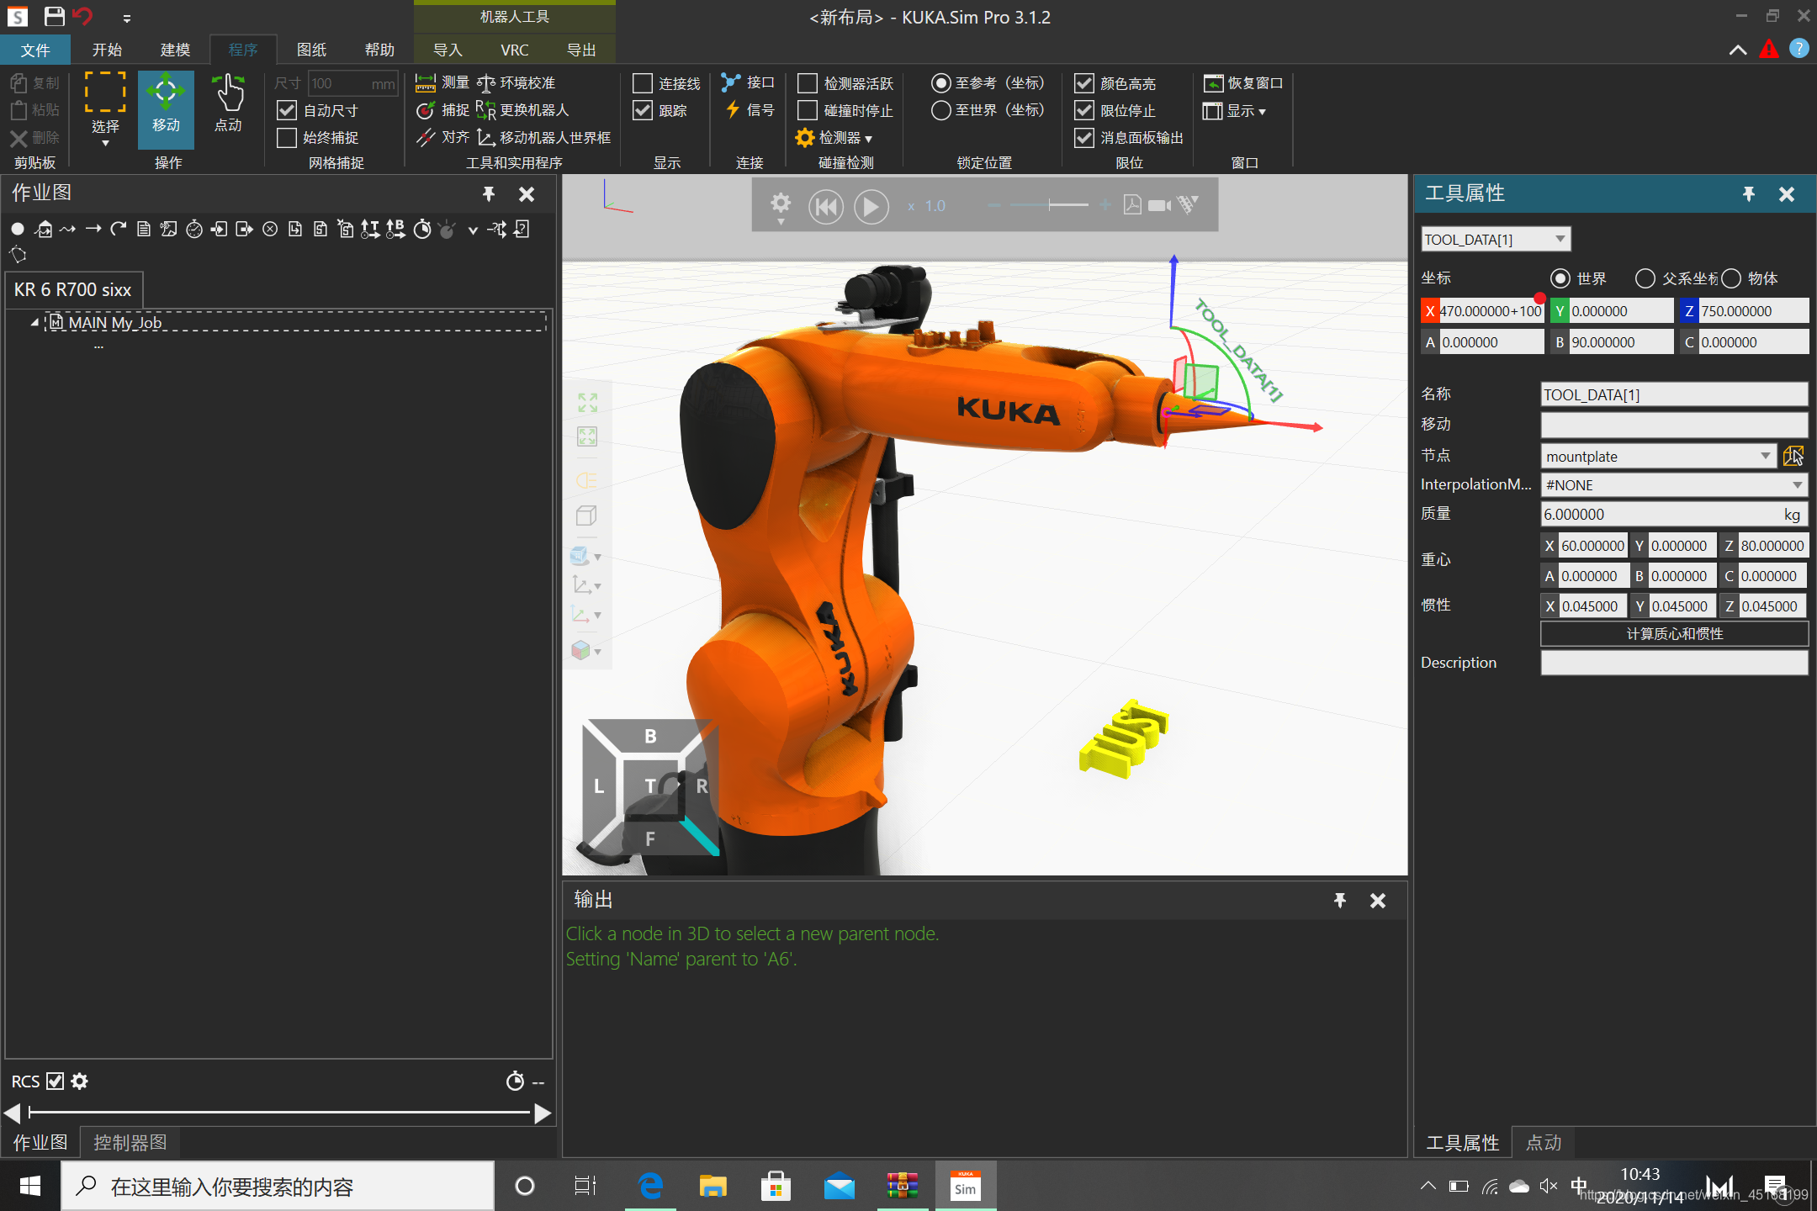Open the Controller Map (控制器图) tab

point(130,1142)
